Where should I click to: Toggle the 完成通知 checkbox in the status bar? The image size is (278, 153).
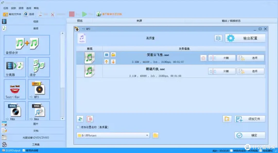[x=260, y=151]
